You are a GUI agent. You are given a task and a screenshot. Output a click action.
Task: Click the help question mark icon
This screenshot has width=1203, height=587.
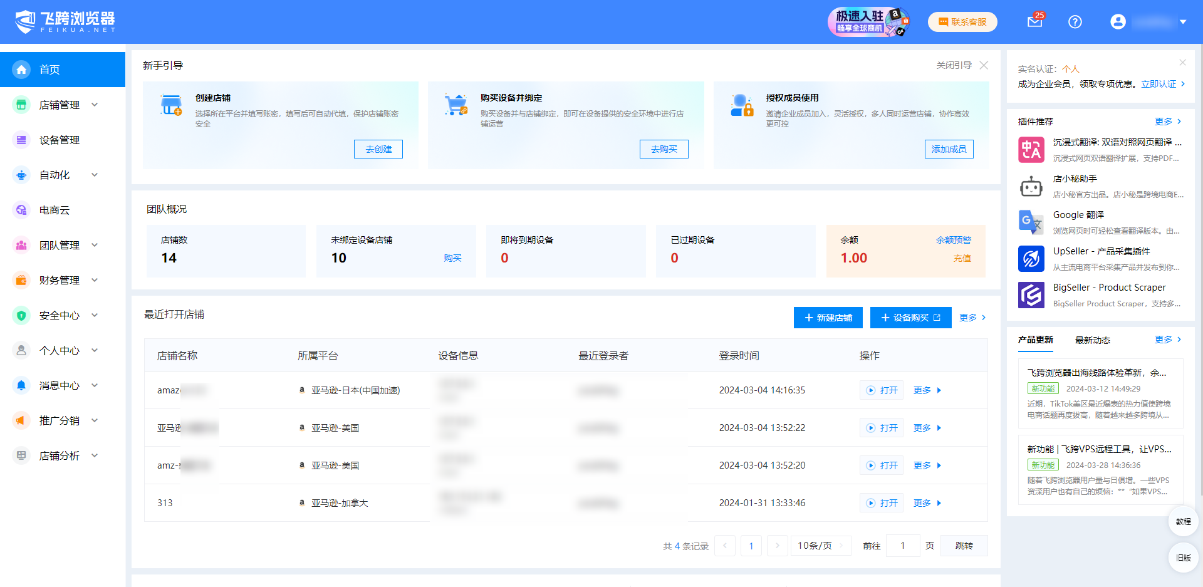tap(1075, 22)
